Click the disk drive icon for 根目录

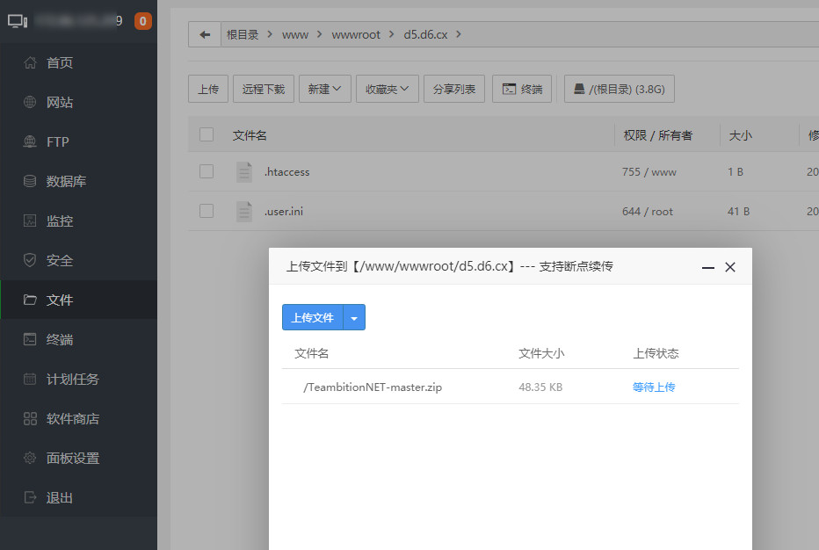pyautogui.click(x=579, y=89)
